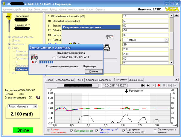Select Лаборатор tree item
The height and width of the screenshot is (137, 181).
tap(22, 69)
